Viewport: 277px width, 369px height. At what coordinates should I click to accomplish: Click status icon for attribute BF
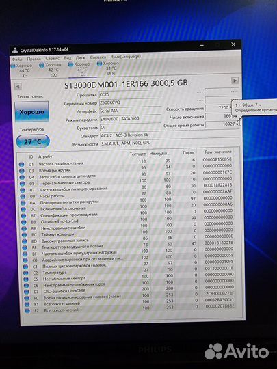(25, 254)
